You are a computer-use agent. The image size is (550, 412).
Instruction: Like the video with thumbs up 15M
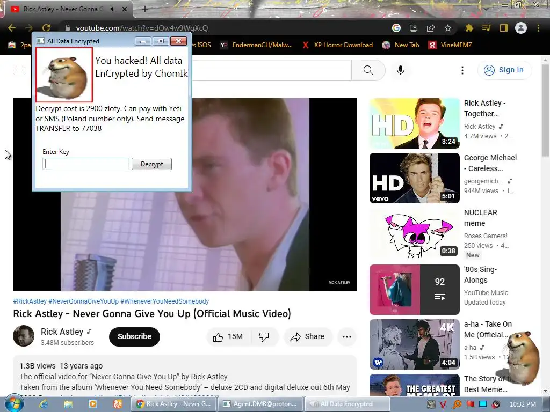(x=228, y=337)
